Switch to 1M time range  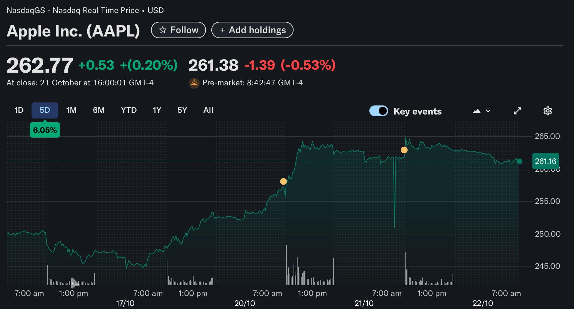pyautogui.click(x=71, y=110)
